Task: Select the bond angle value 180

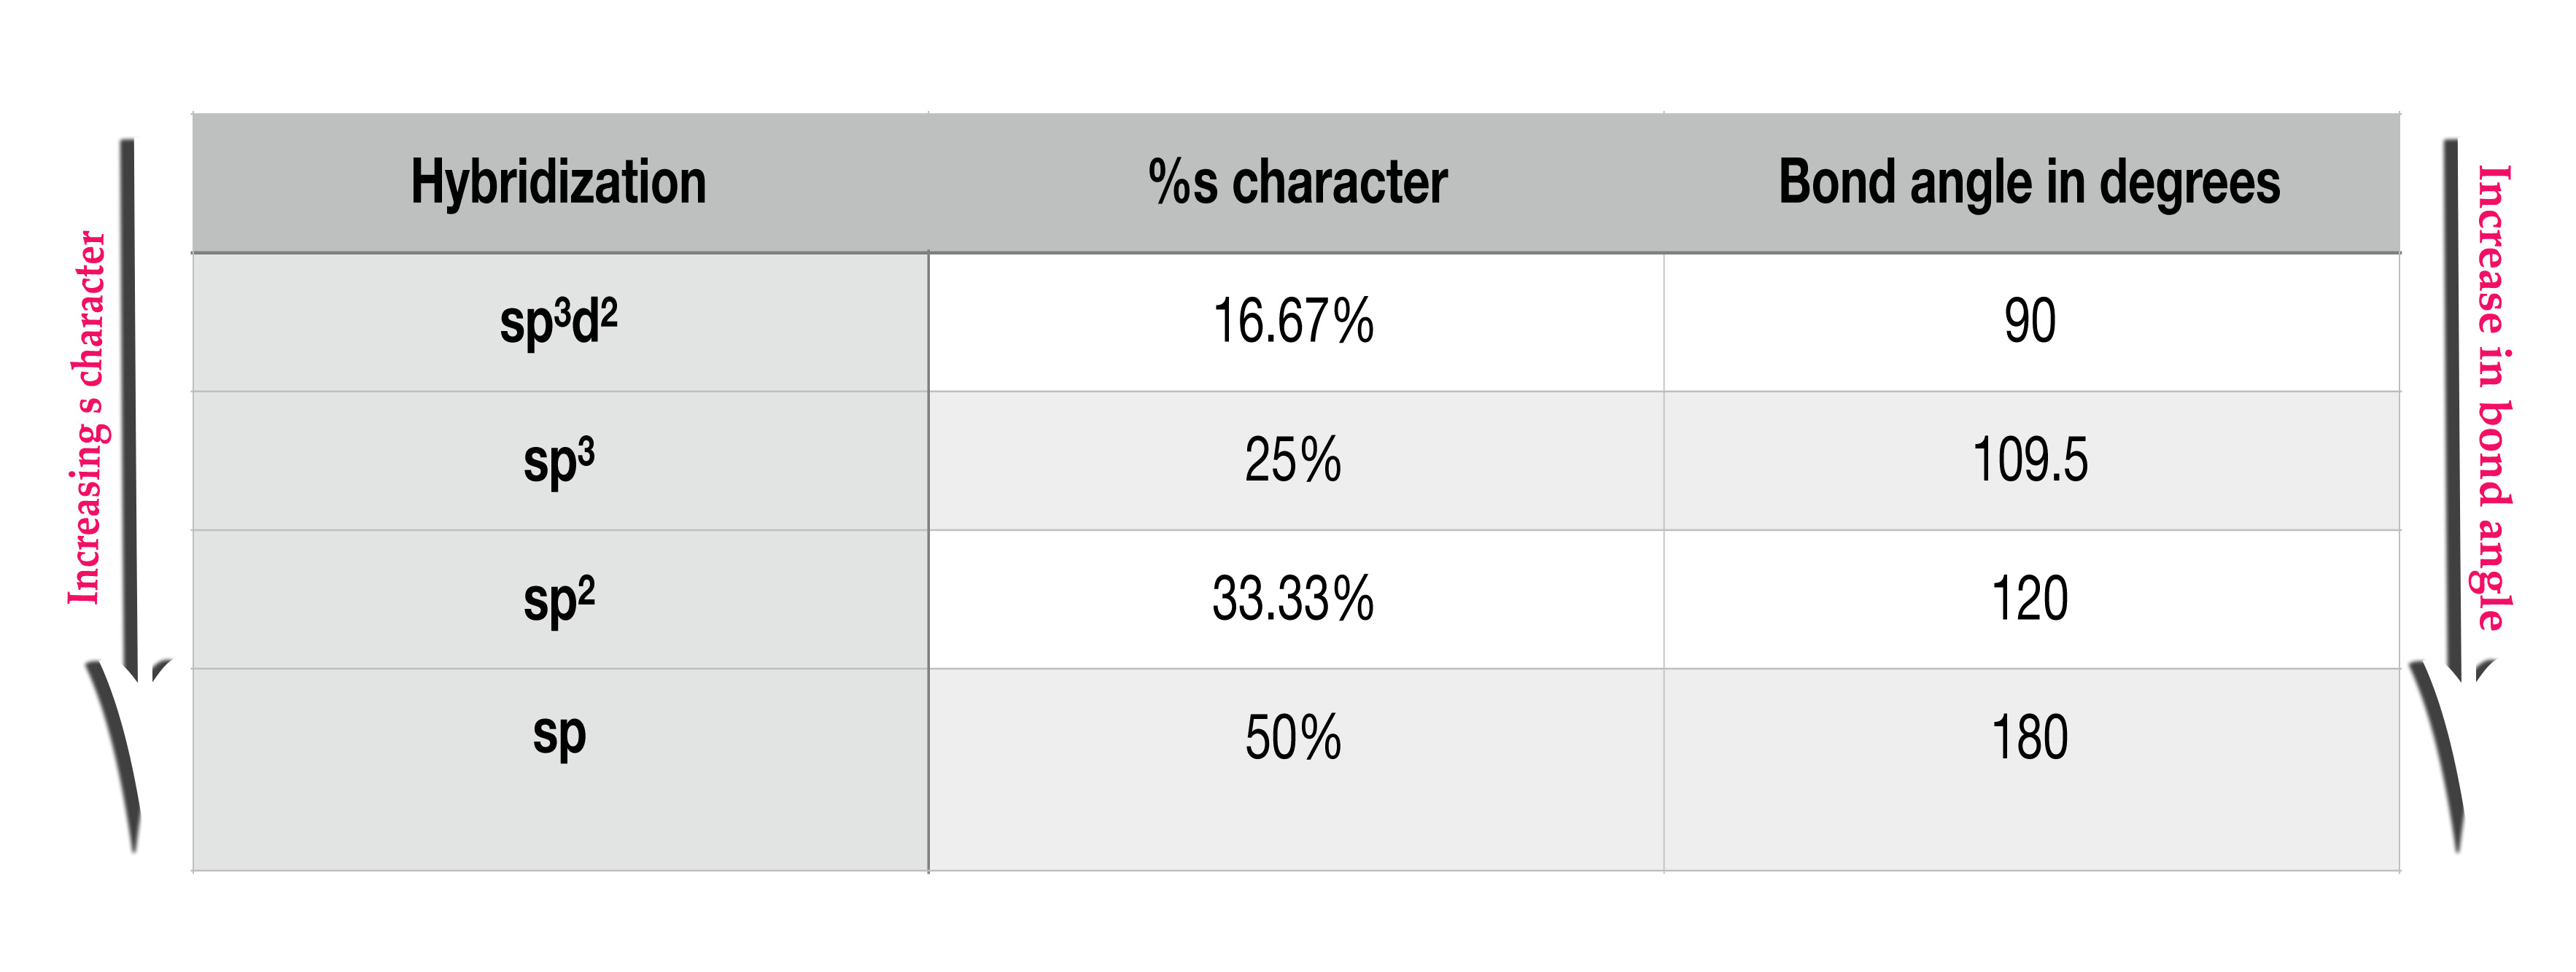Action: 2029,738
